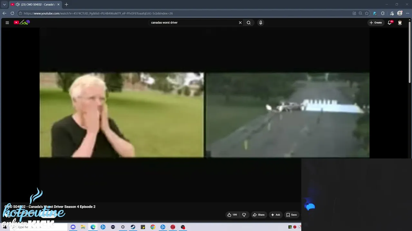
Task: Open browser profile avatar
Action: pyautogui.click(x=400, y=13)
